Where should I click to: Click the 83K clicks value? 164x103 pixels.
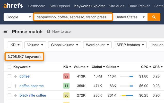113,86
